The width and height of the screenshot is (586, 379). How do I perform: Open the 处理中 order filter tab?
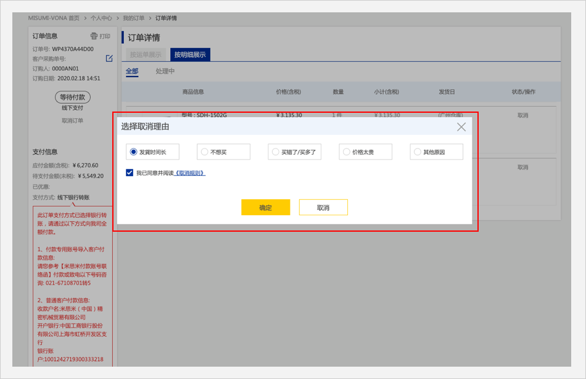165,71
